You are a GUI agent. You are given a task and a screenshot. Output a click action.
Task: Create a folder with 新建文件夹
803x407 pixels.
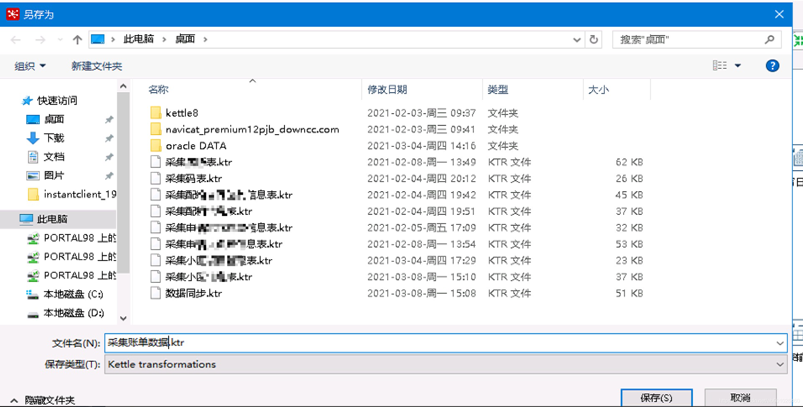click(x=97, y=66)
